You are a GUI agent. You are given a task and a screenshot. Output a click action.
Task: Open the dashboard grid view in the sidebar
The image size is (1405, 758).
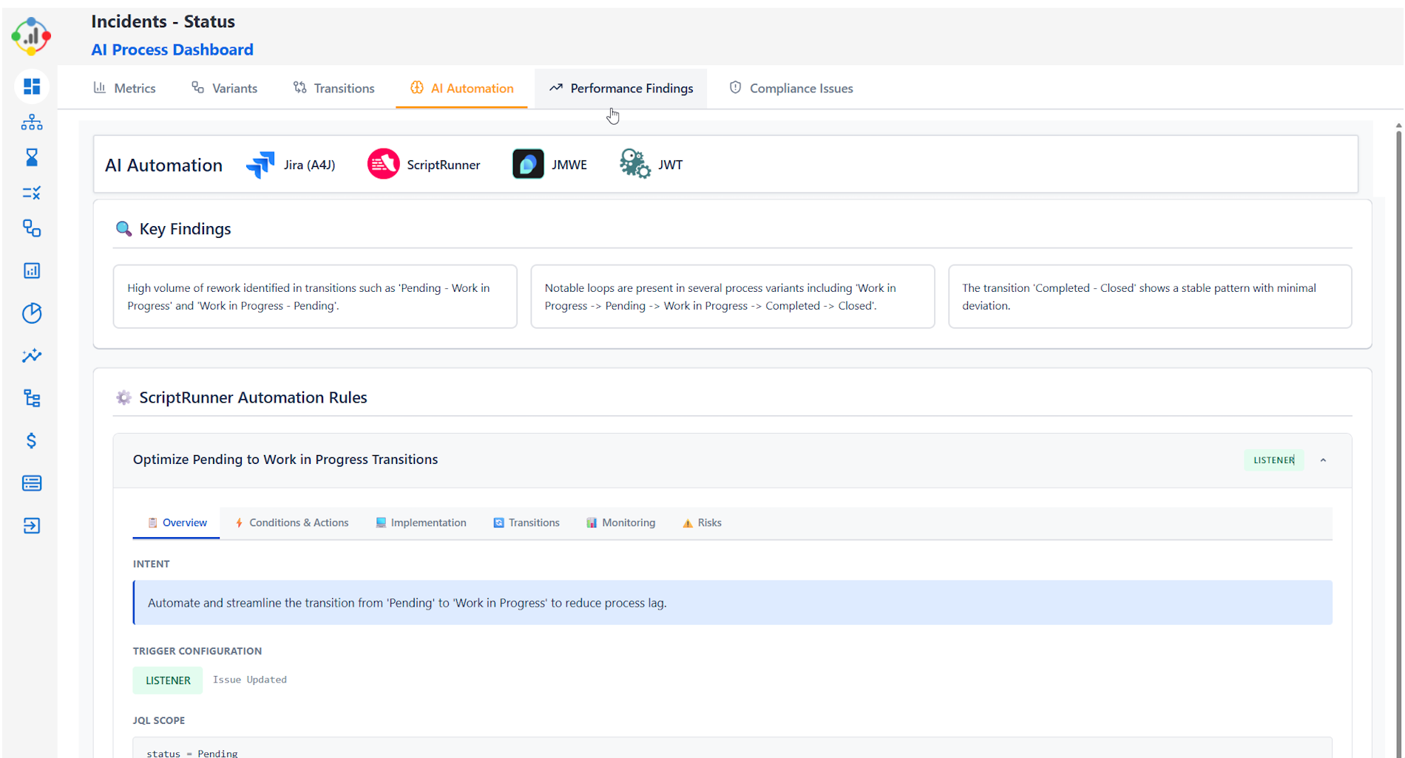(32, 86)
